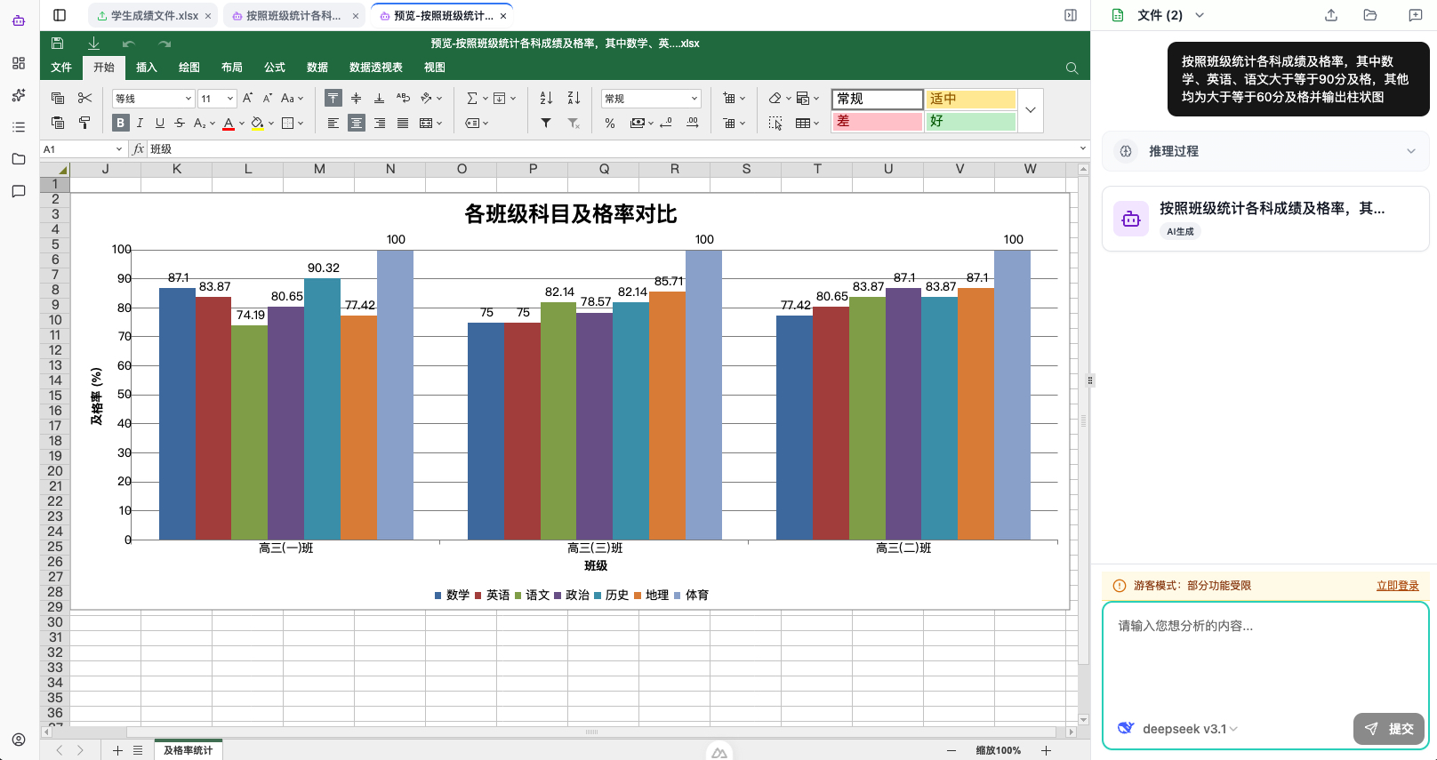Screen dimensions: 1437x760
Task: Sort ascending A to Z
Action: (x=546, y=98)
